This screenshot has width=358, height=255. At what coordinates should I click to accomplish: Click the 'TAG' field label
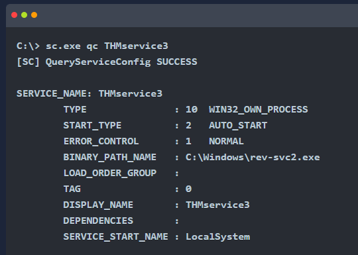click(72, 189)
